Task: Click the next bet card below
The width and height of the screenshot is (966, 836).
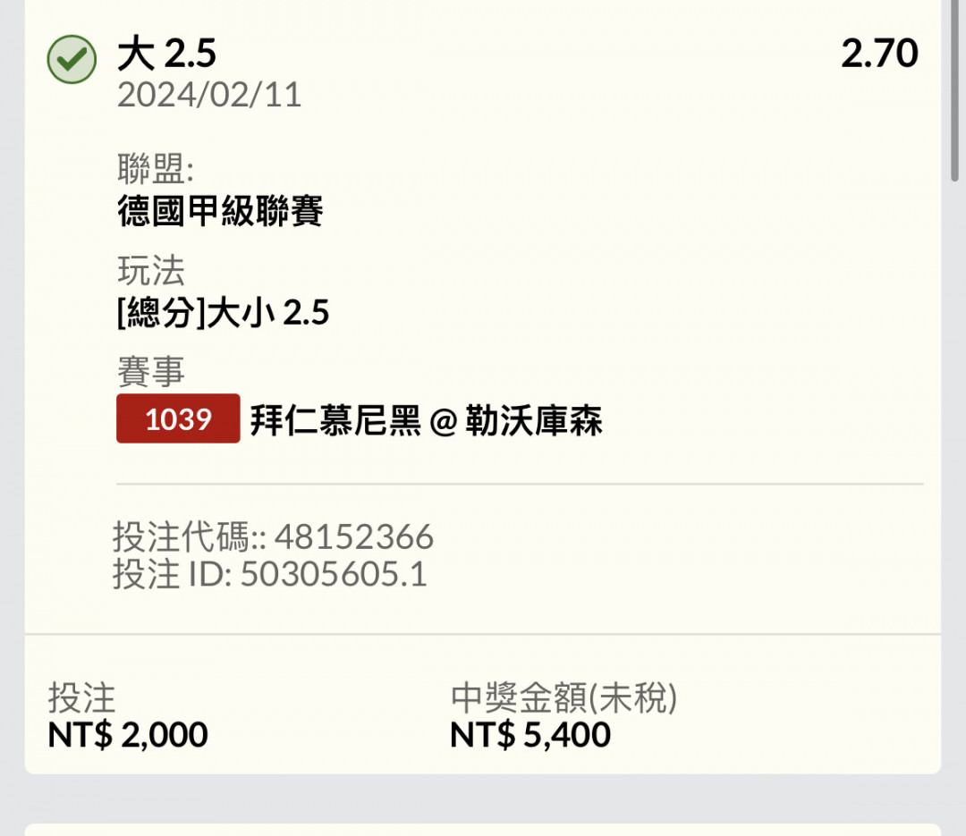Action: coord(482,829)
